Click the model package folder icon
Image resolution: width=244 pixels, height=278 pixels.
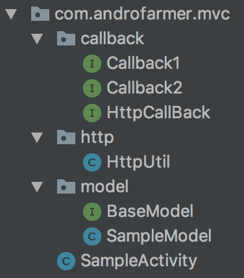(66, 186)
